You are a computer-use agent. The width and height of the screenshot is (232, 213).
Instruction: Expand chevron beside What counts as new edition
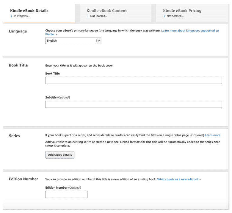[200, 179]
